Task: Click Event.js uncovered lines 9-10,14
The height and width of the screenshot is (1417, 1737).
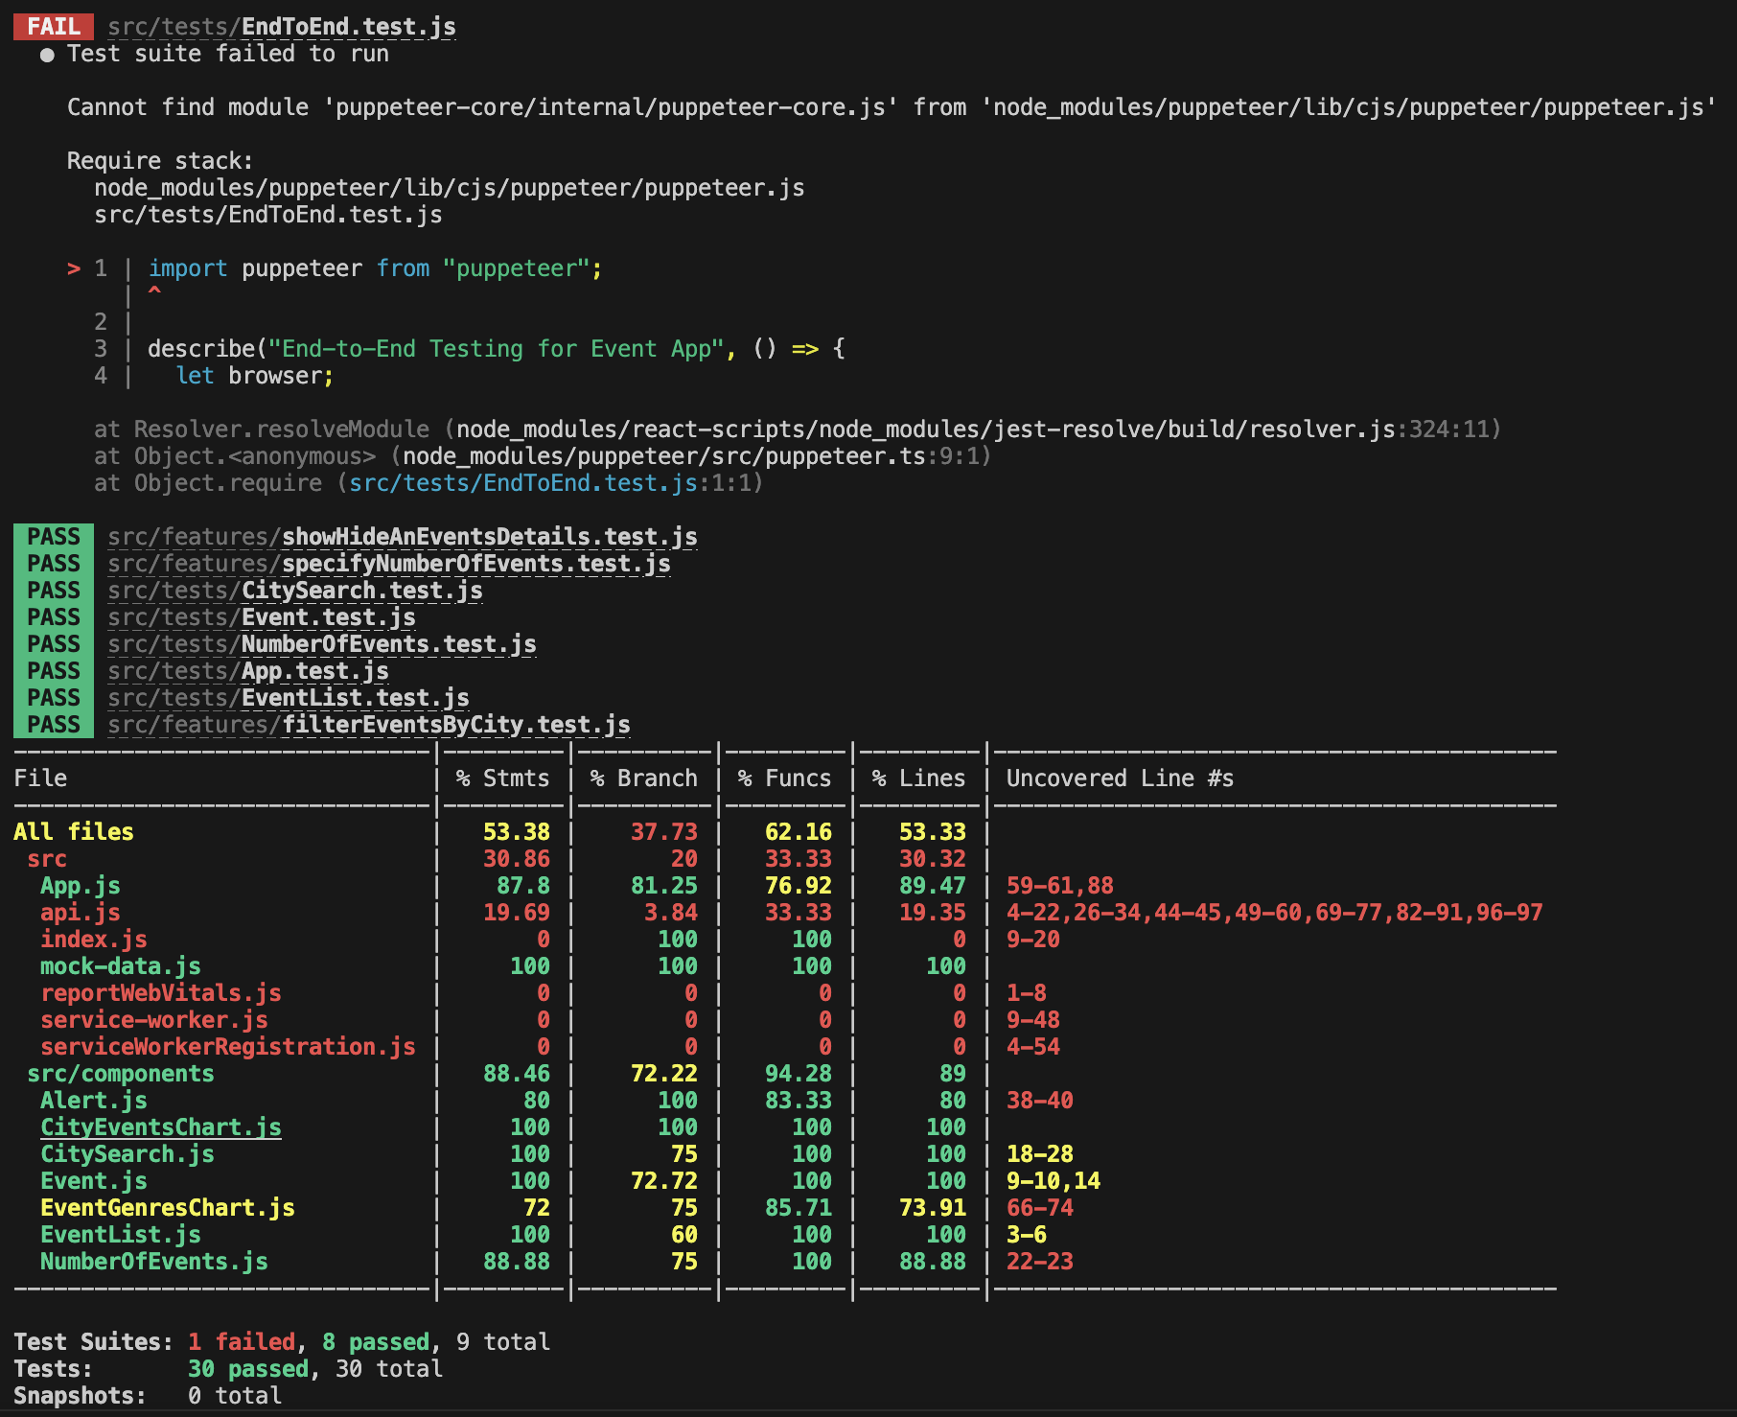Action: [x=1054, y=1181]
